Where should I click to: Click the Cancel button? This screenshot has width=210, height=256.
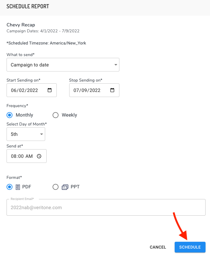pos(158,247)
